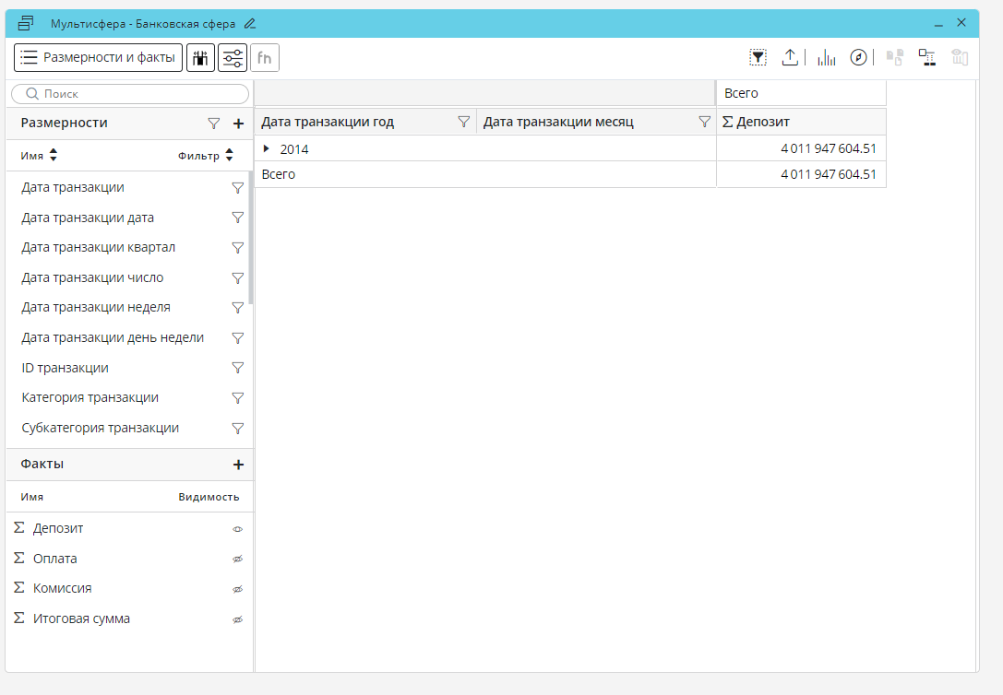Toggle visibility of Депозит fact
This screenshot has width=1003, height=695.
pos(237,529)
